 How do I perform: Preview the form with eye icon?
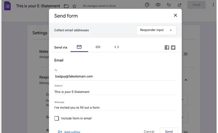158,5
